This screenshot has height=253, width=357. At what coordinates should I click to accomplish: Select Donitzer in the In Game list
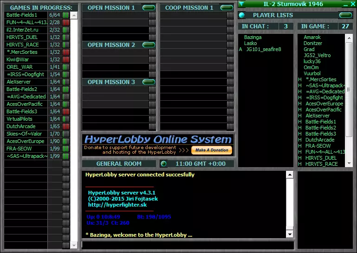coord(313,43)
